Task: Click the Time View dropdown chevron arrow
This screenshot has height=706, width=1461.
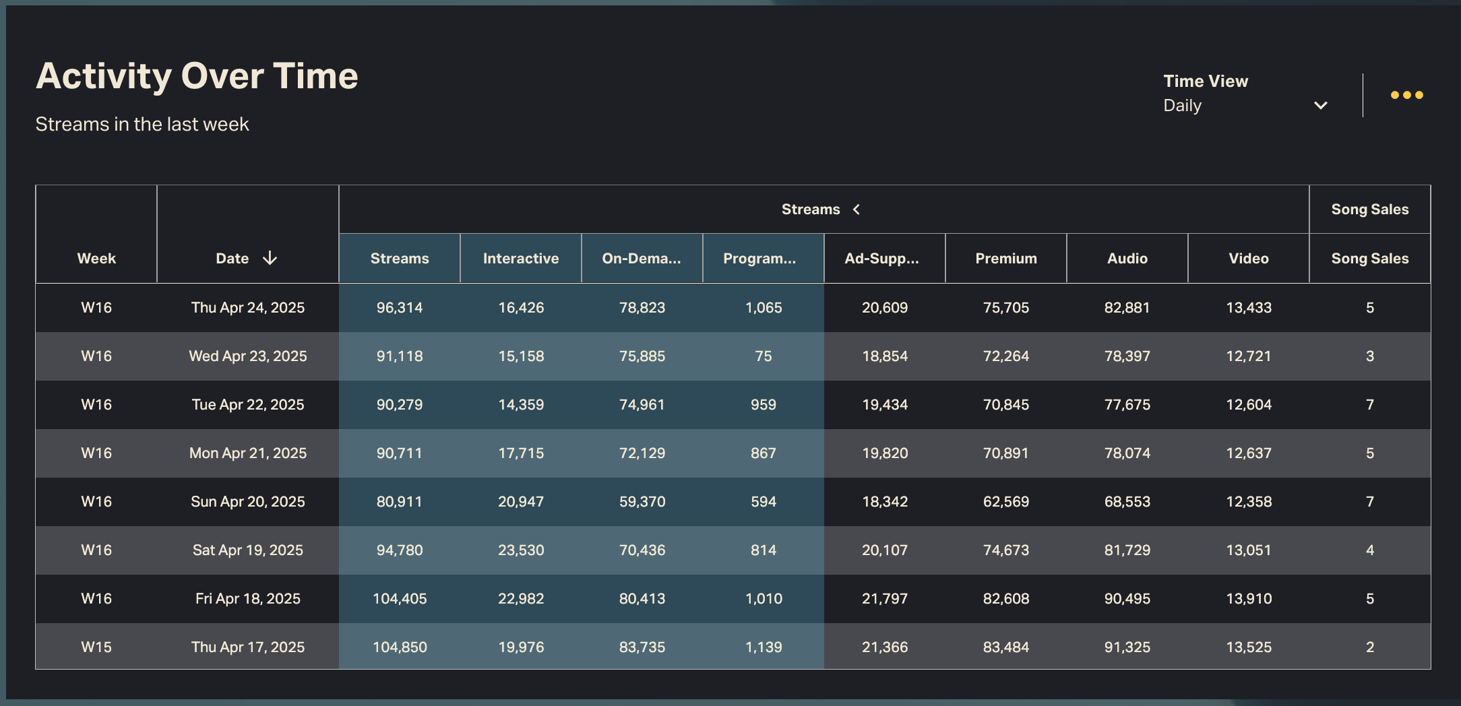Action: [x=1320, y=106]
